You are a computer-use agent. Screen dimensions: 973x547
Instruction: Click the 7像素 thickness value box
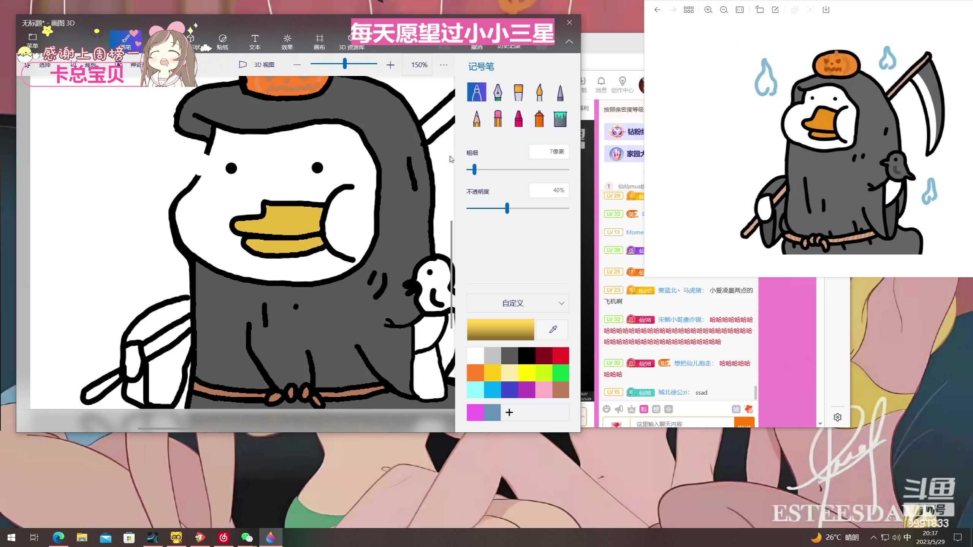[x=549, y=152]
